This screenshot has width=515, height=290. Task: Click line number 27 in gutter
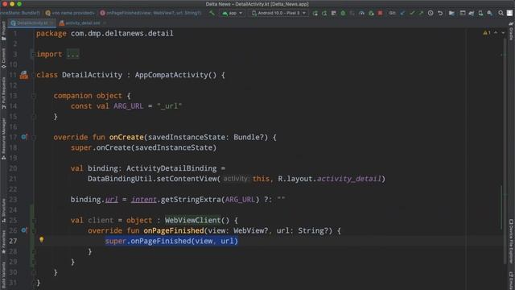pos(13,241)
